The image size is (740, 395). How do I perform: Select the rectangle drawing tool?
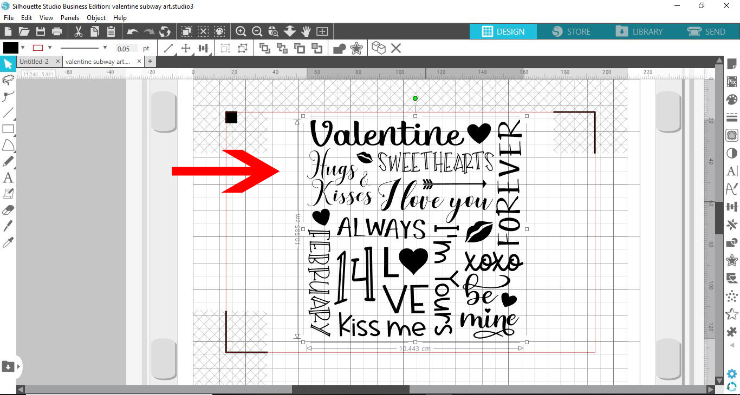[8, 129]
